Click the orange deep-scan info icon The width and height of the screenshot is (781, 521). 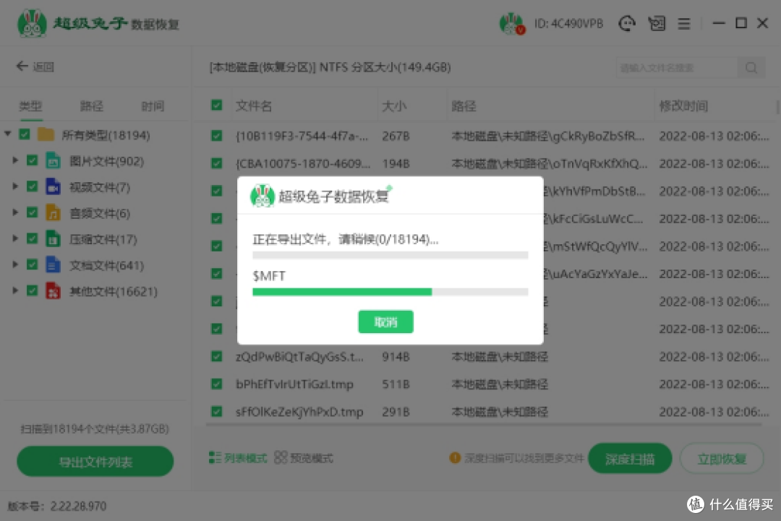tap(455, 458)
